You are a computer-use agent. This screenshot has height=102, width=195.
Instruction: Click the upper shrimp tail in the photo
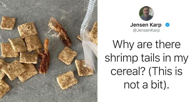(60, 32)
